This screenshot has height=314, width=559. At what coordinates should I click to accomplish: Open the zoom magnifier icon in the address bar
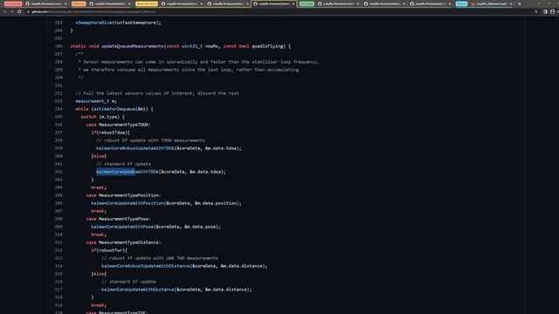coord(536,11)
